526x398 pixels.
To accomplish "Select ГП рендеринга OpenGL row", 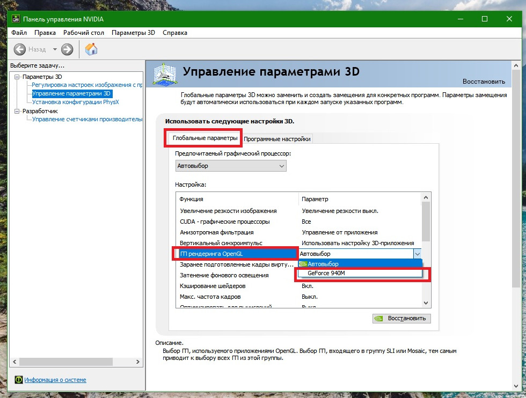I will (x=236, y=254).
